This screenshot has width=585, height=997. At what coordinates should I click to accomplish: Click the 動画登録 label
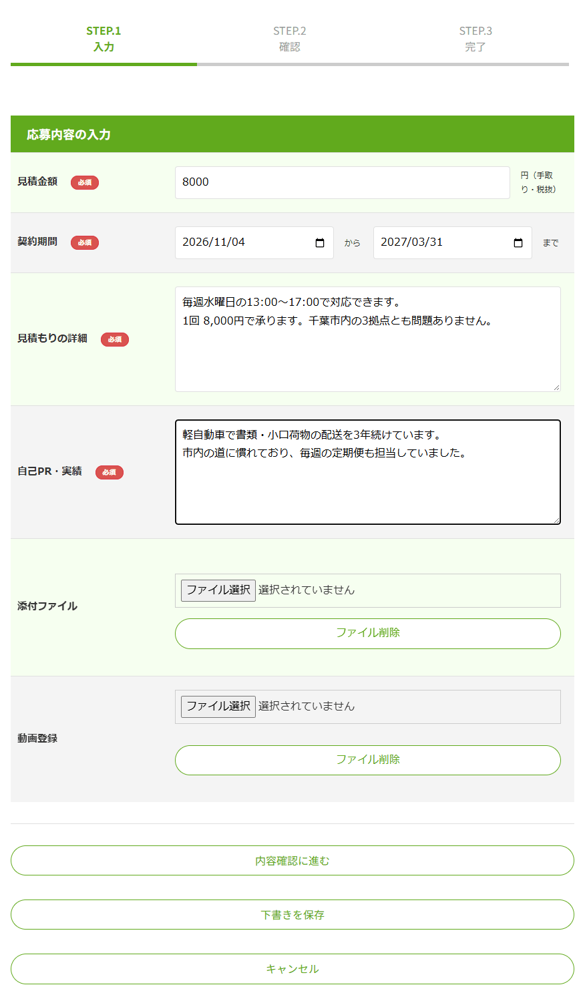point(37,739)
